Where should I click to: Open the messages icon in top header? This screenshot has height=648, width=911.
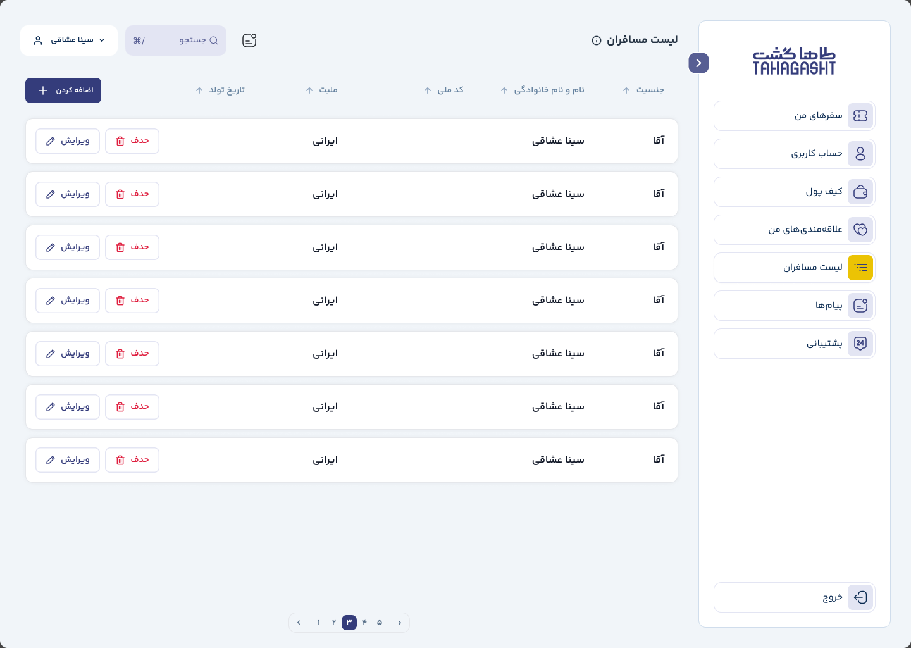click(249, 40)
